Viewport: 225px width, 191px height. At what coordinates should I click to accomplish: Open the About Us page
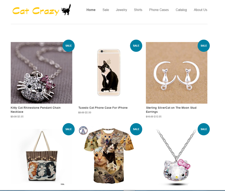coord(201,10)
